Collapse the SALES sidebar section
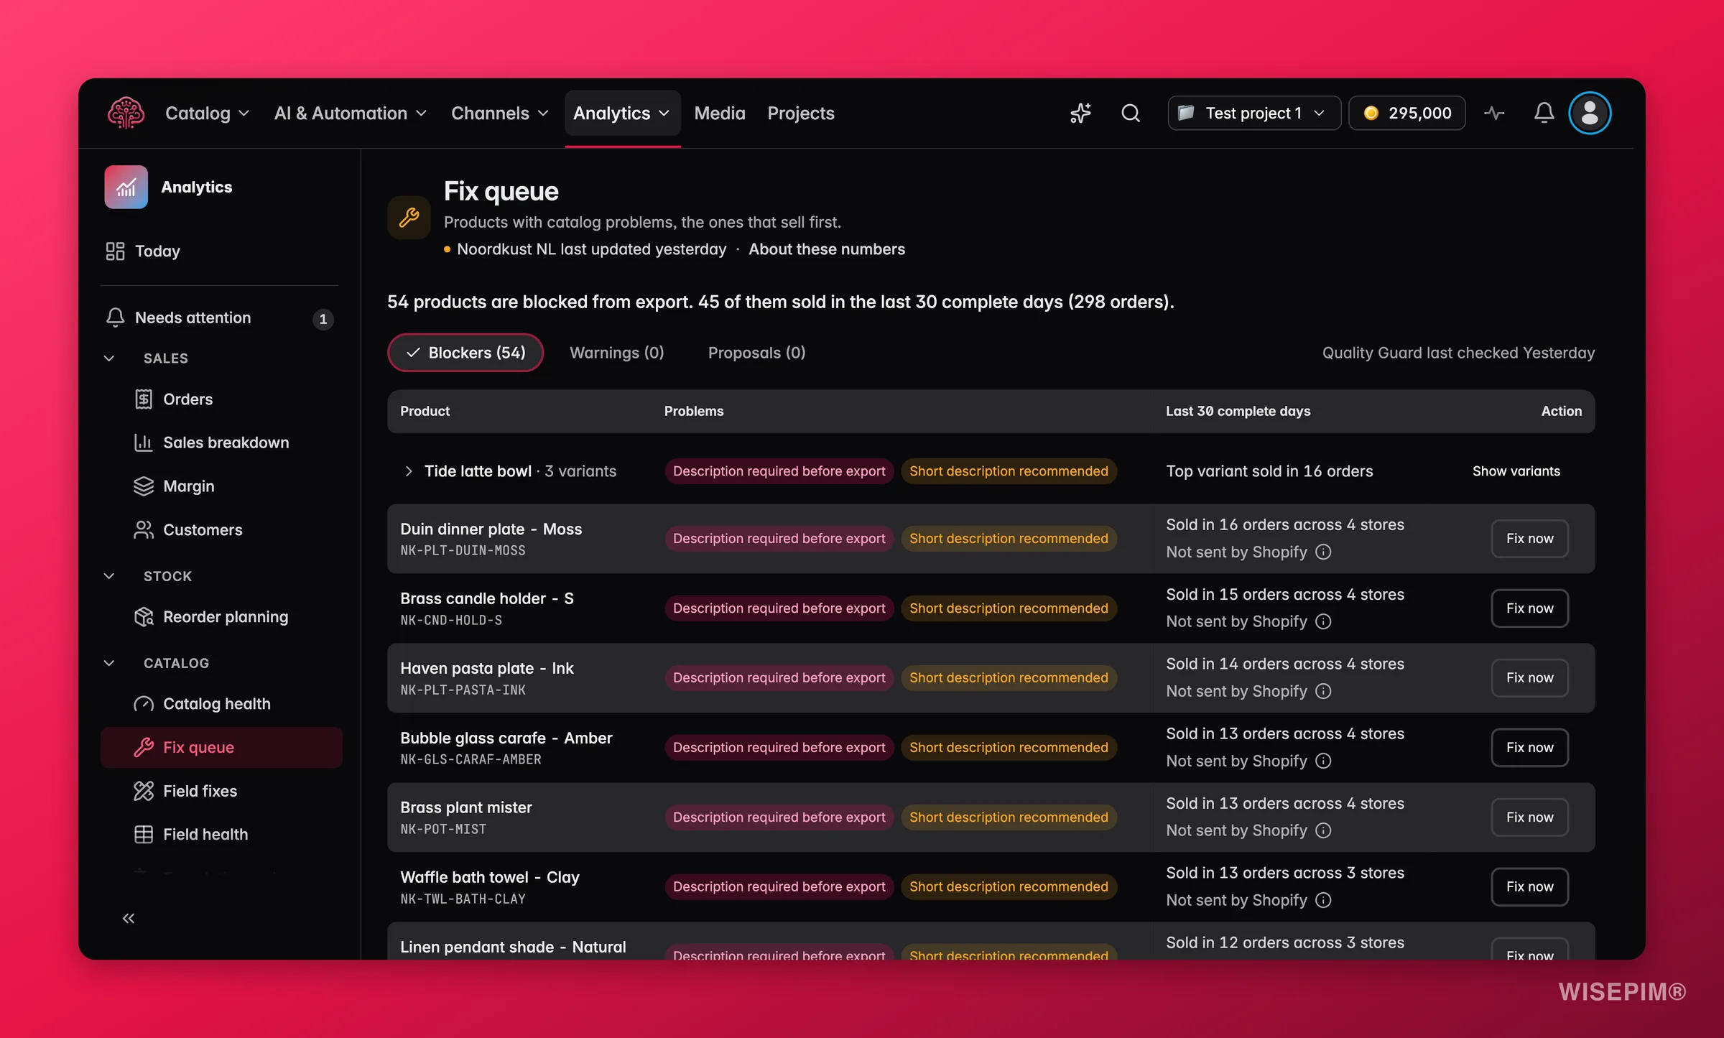The width and height of the screenshot is (1724, 1038). (x=109, y=358)
